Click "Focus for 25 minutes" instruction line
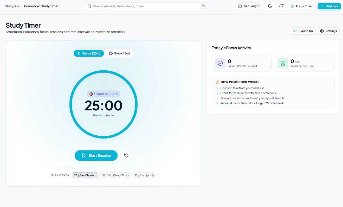 click(x=248, y=93)
